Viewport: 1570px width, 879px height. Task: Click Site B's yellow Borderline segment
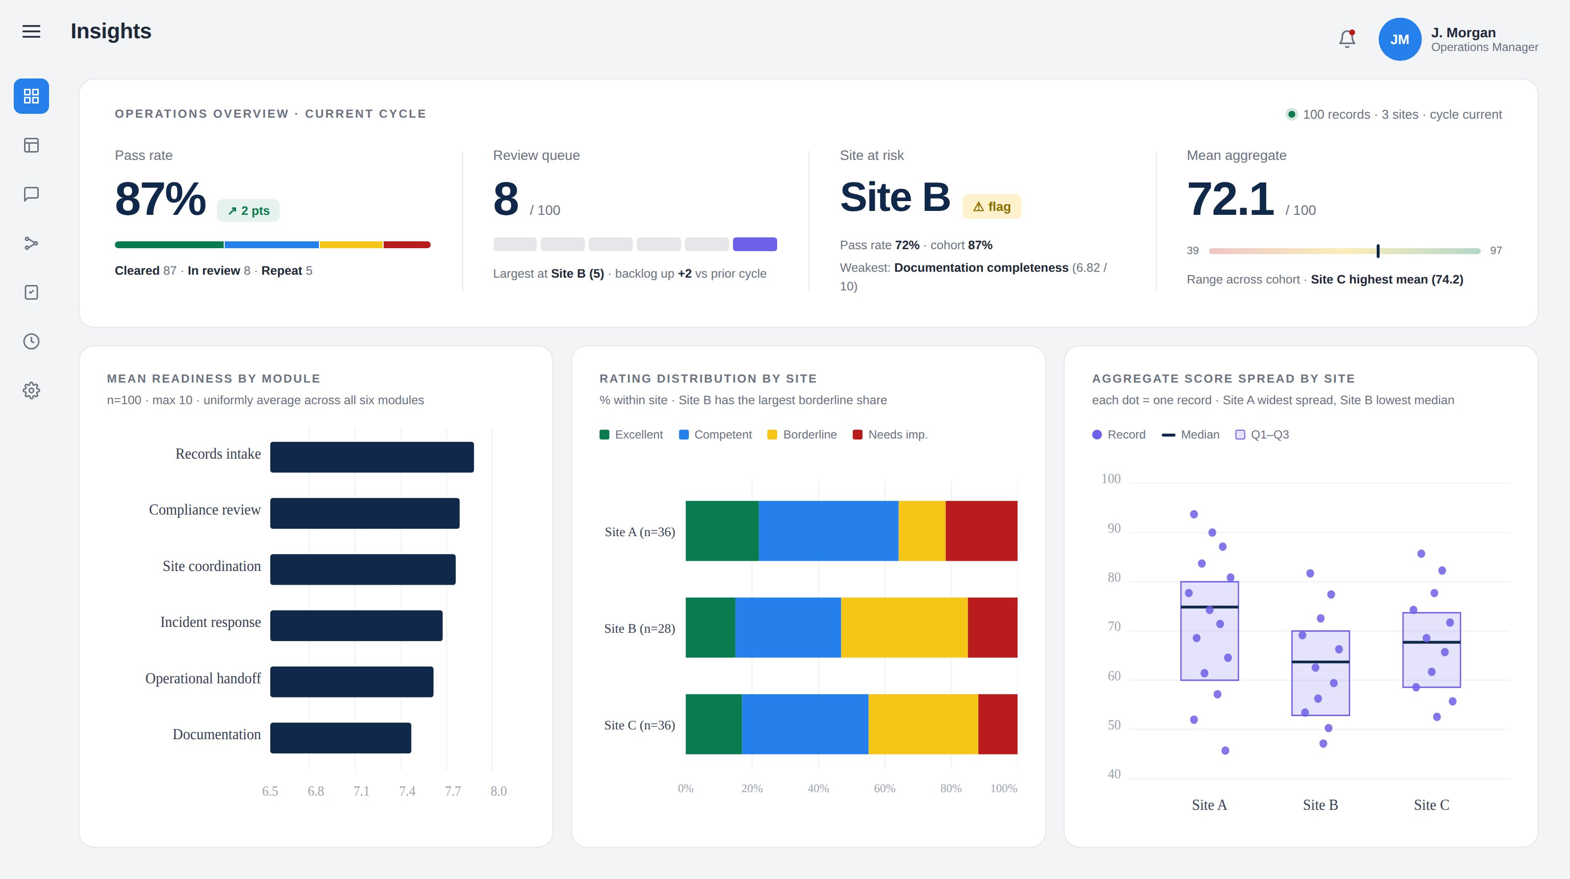pyautogui.click(x=904, y=627)
